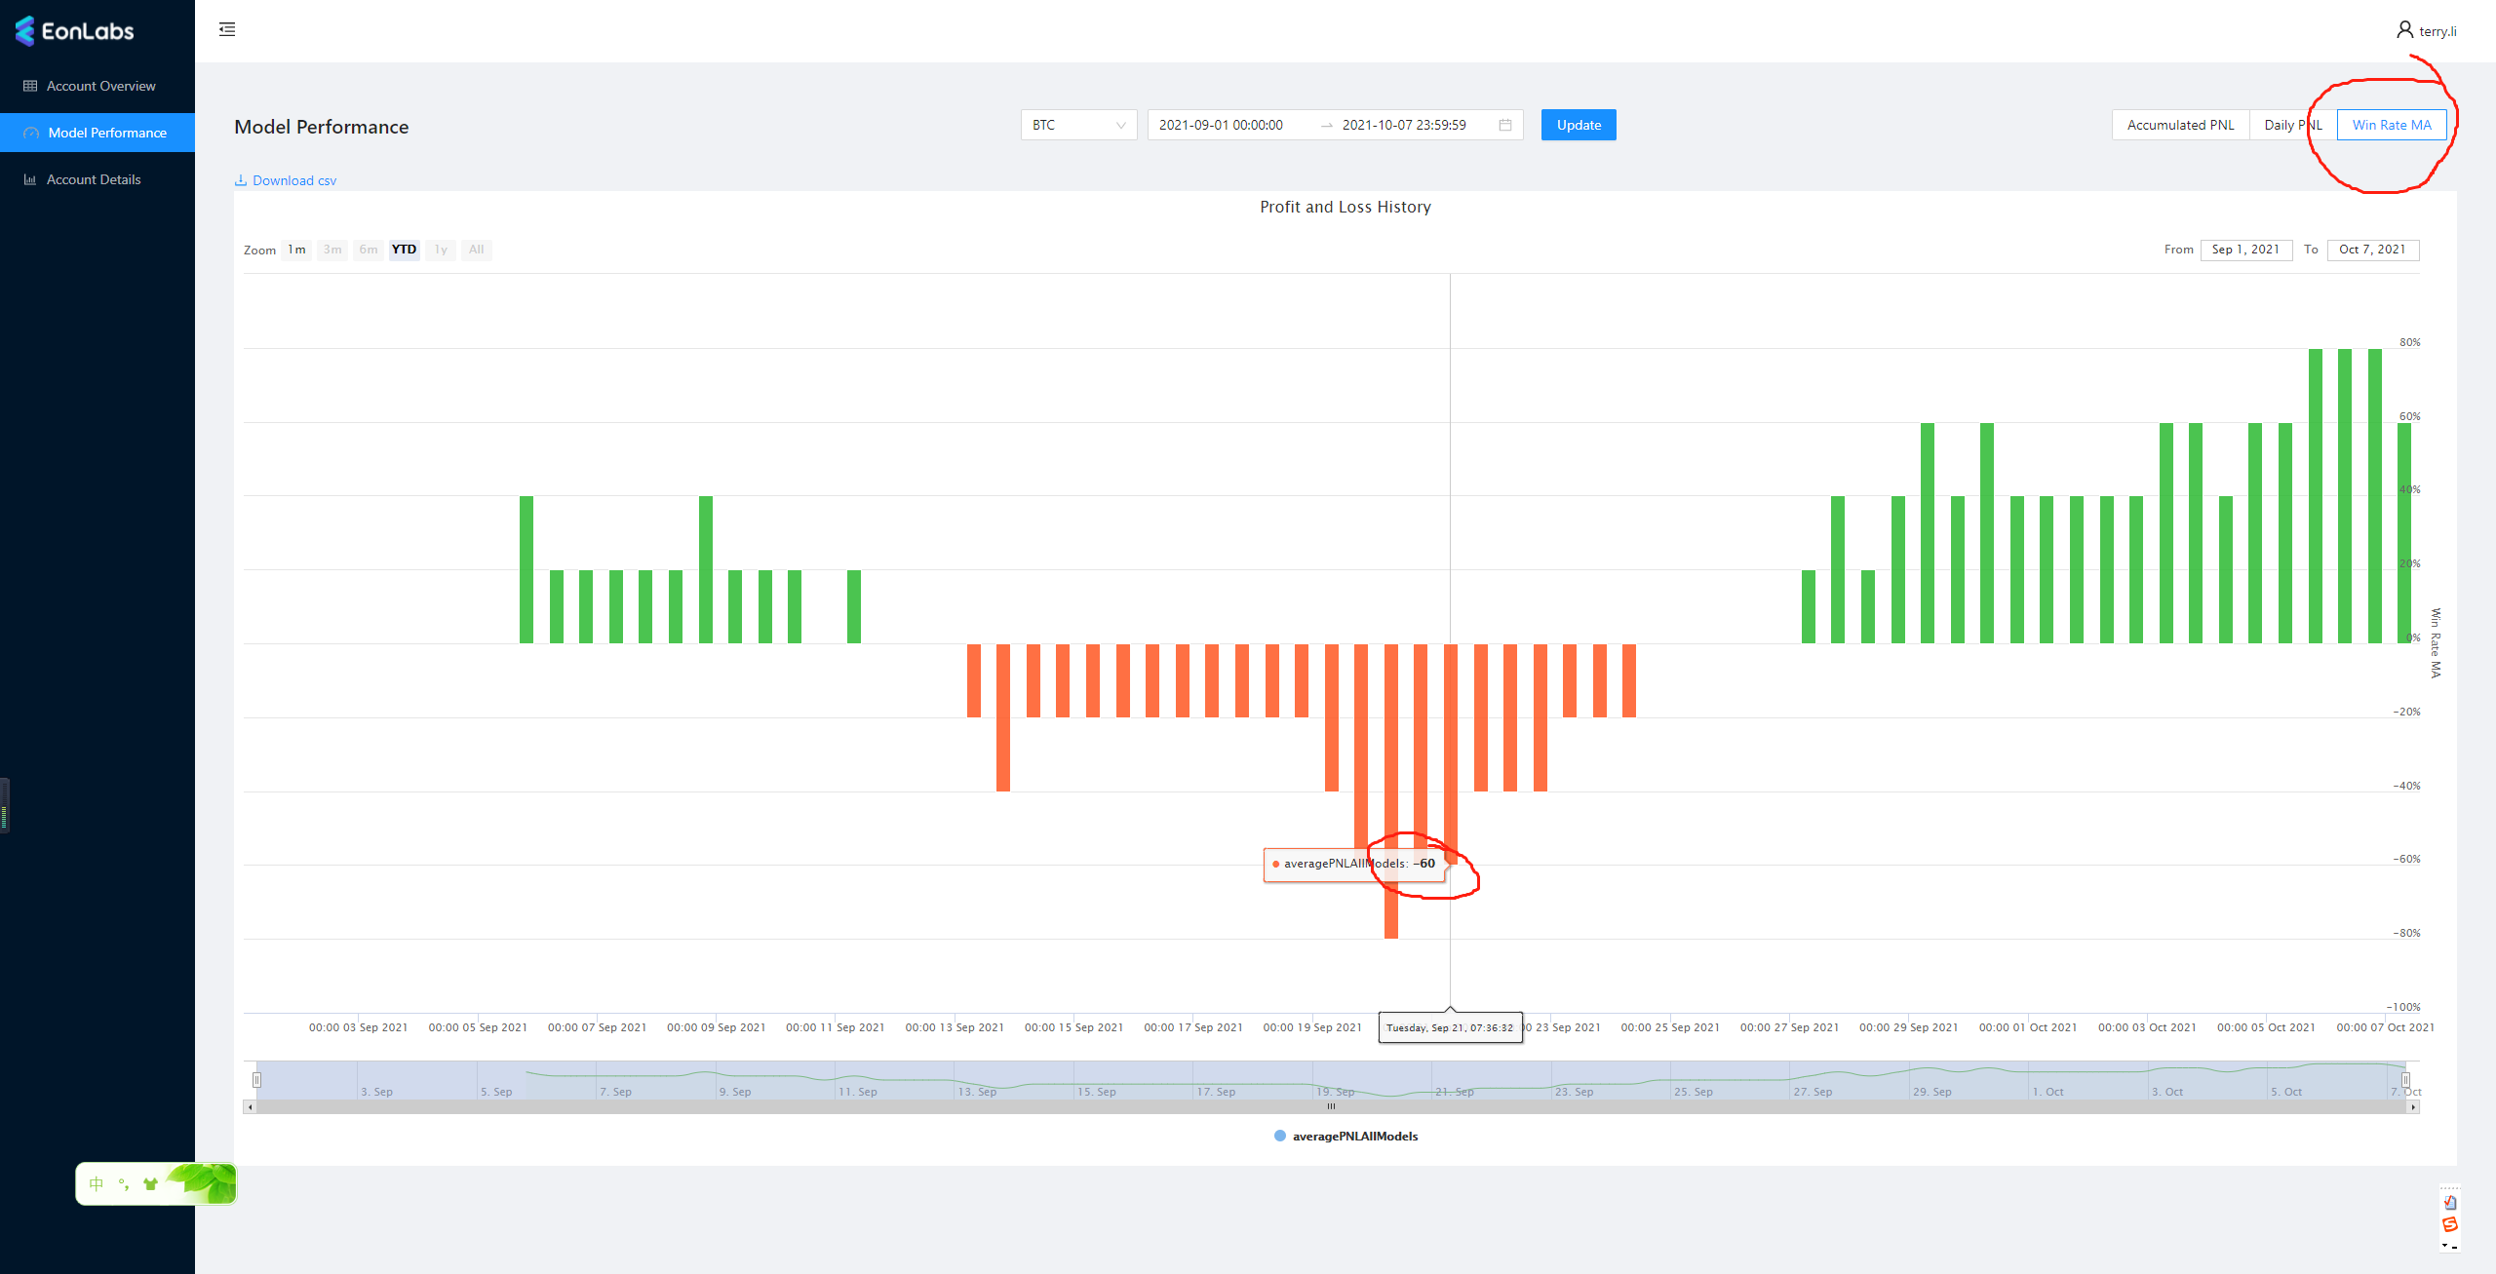Open the calendar icon in the date range
The width and height of the screenshot is (2496, 1274).
[x=1505, y=125]
